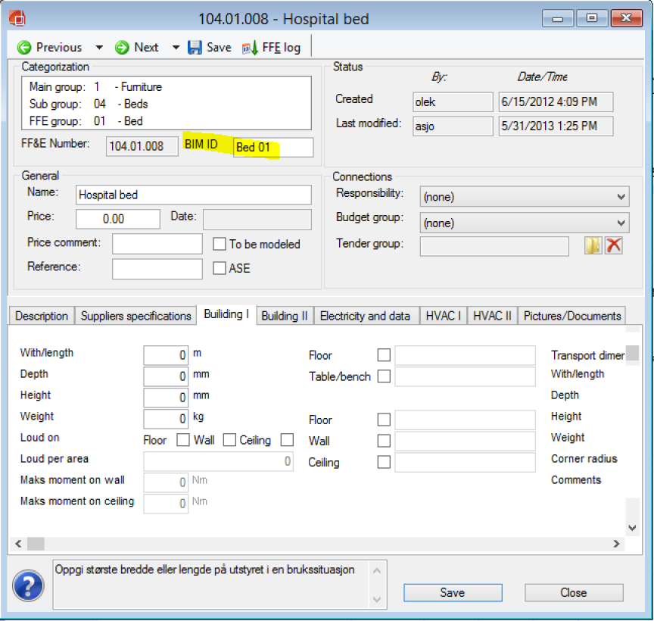Click the blue help question mark icon
The image size is (654, 621).
[x=28, y=585]
